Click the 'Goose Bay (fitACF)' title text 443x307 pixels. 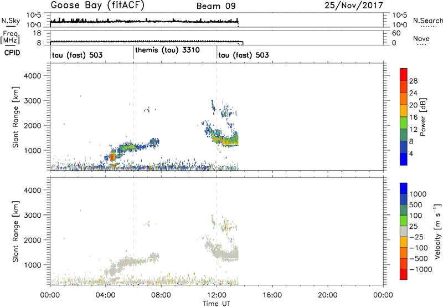tap(97, 6)
